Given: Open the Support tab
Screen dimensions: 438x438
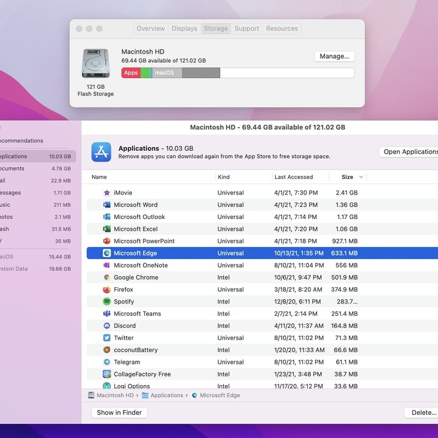Looking at the screenshot, I should pyautogui.click(x=246, y=29).
